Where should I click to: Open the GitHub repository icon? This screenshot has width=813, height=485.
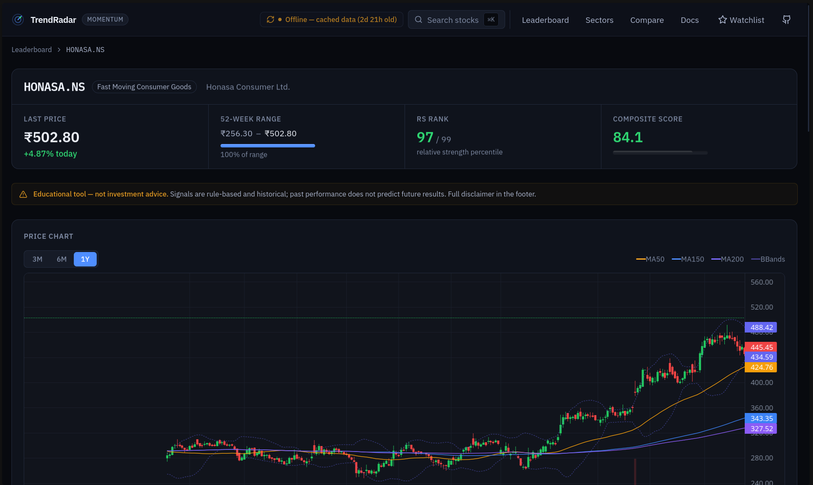(x=786, y=19)
